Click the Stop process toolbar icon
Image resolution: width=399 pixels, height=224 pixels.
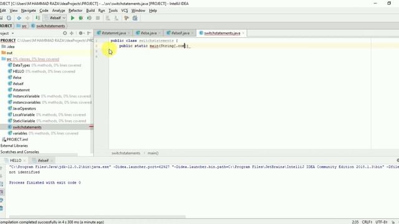(x=98, y=18)
